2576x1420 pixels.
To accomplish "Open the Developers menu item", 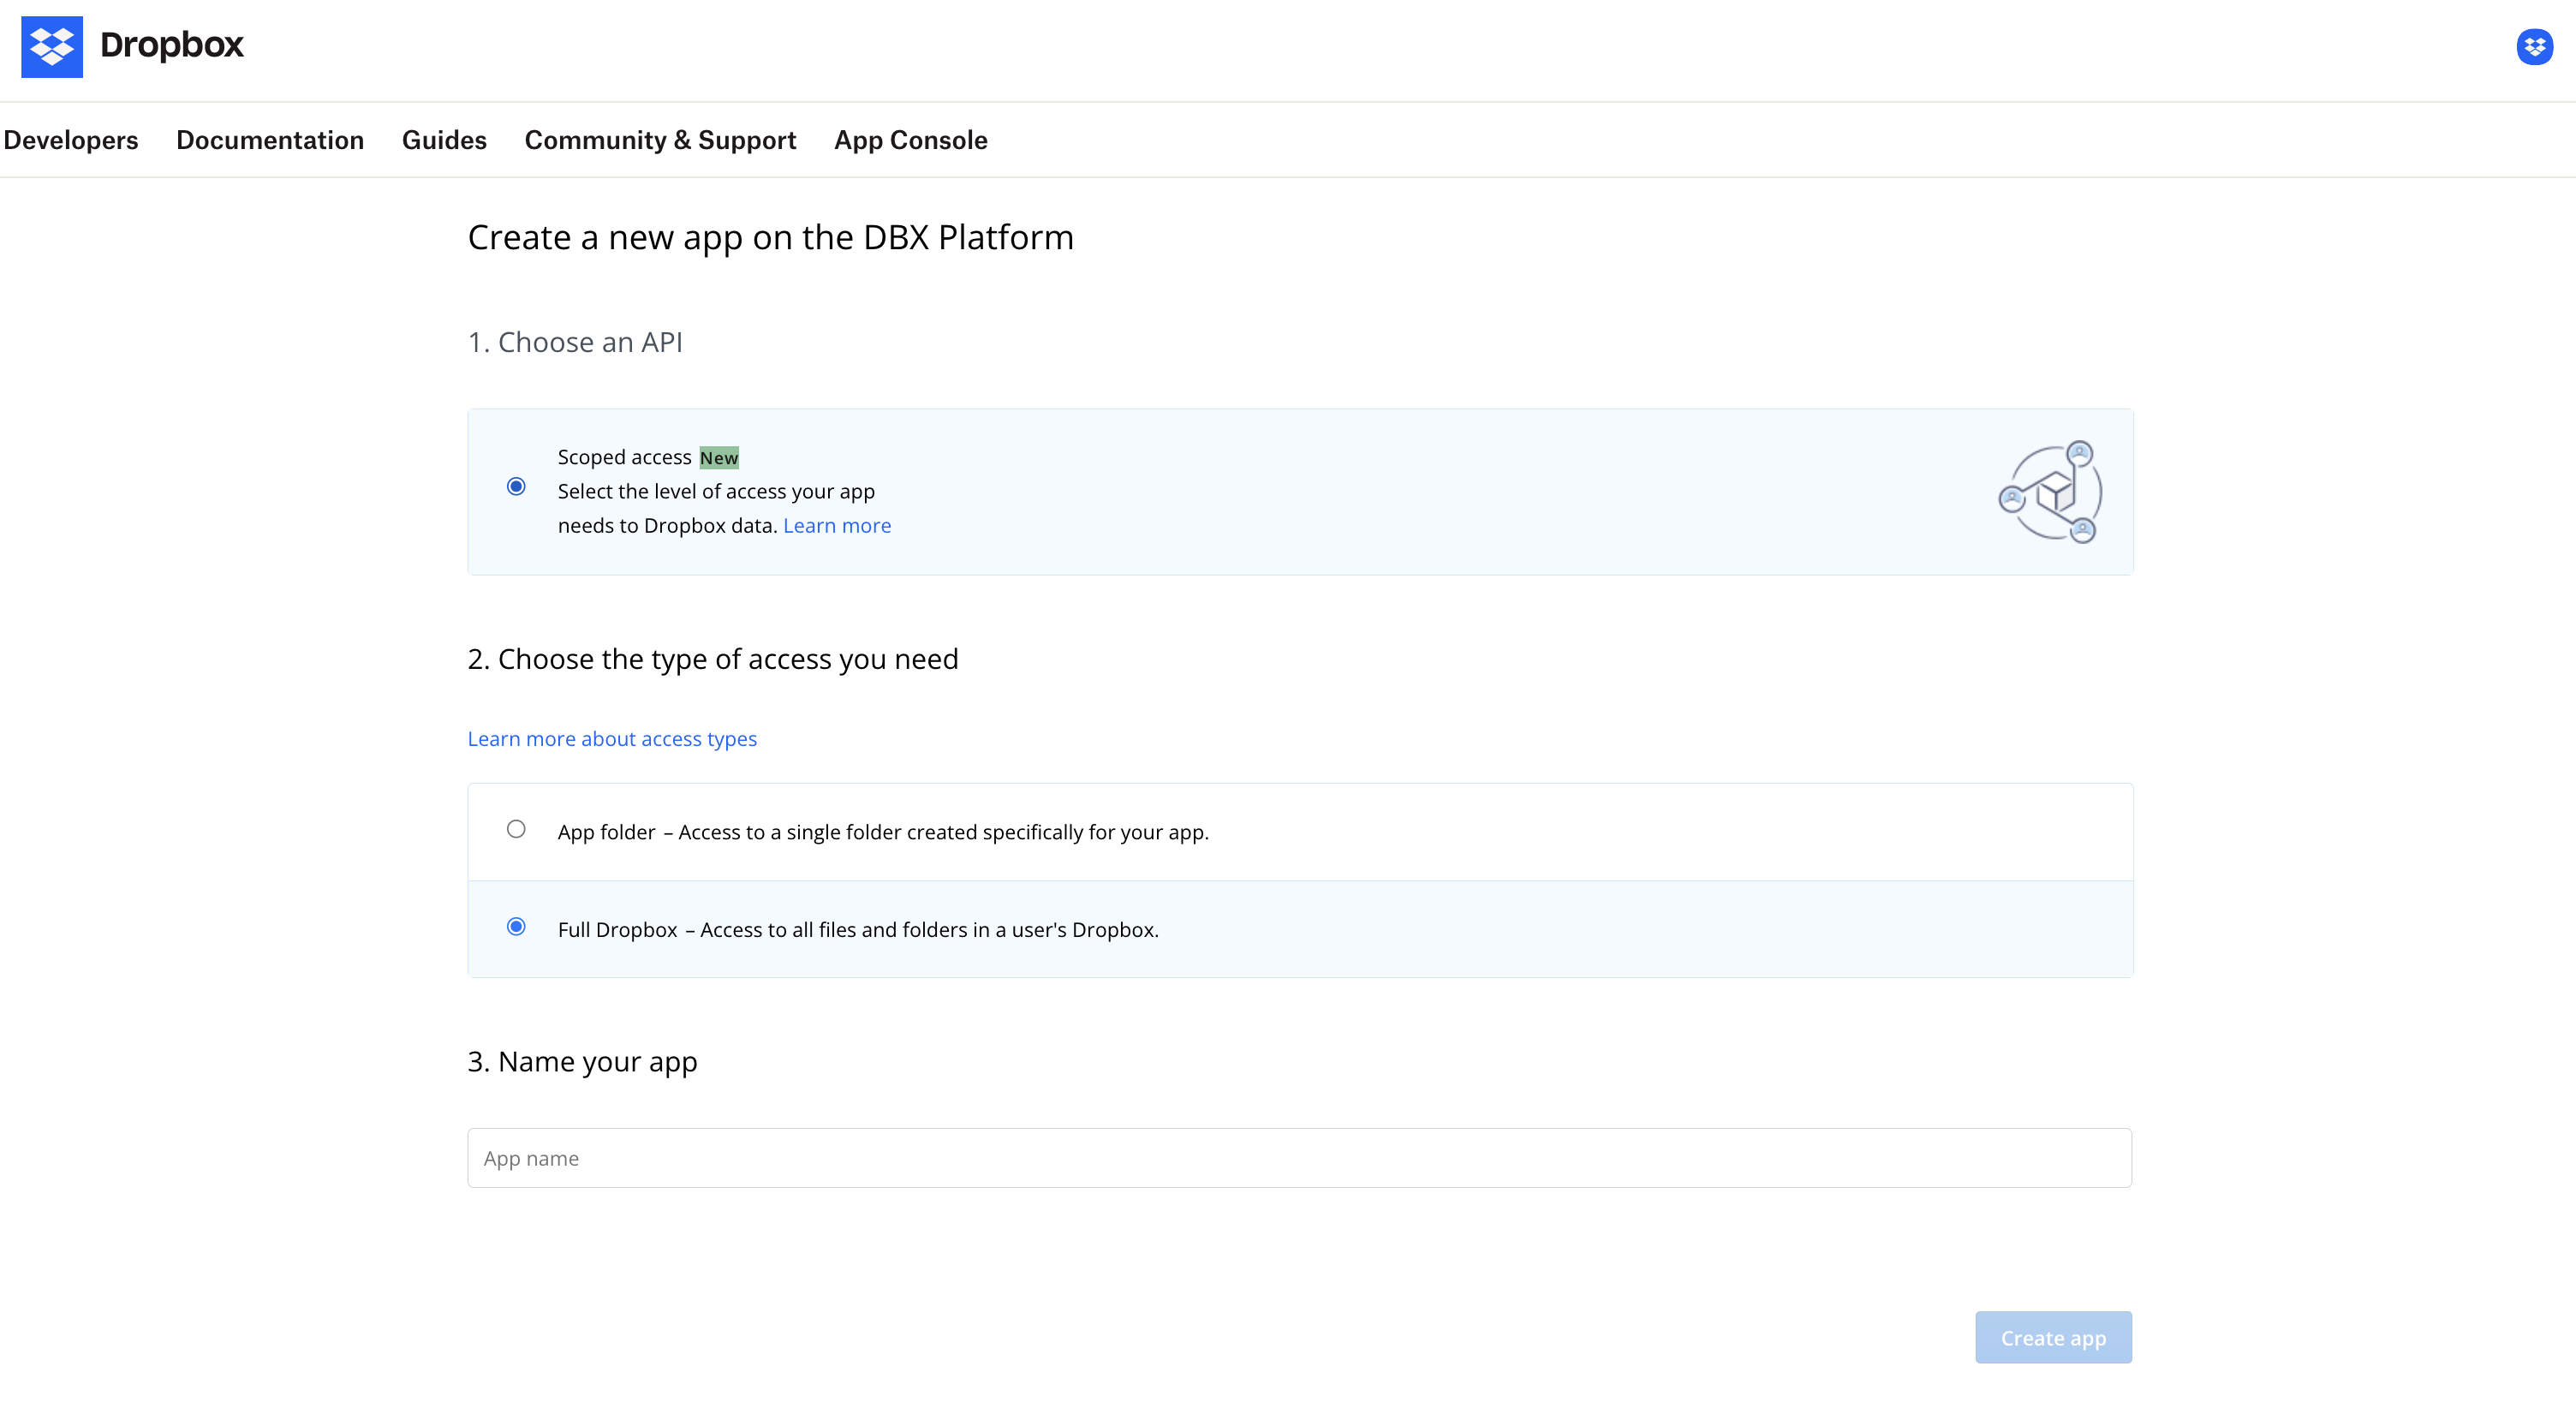I will tap(71, 140).
